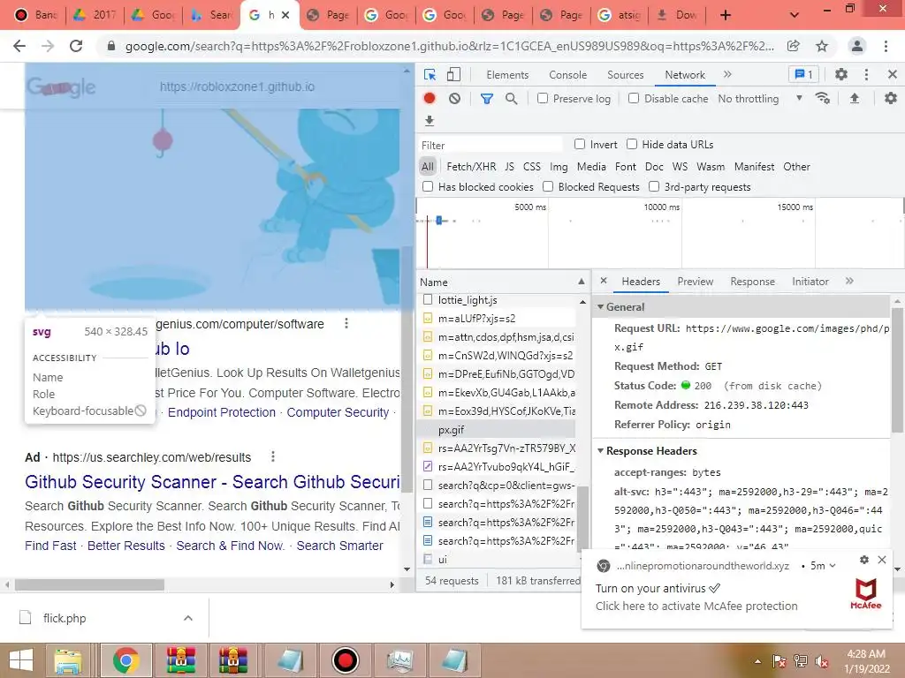Open DevTools settings gear

point(841,74)
